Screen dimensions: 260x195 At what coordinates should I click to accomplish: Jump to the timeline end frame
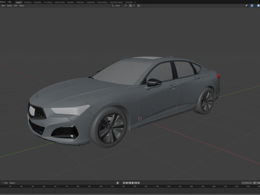click(139, 183)
